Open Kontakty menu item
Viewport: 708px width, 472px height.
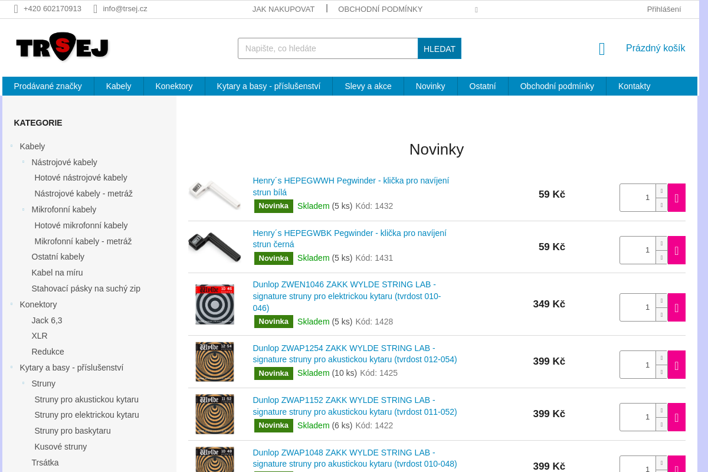pyautogui.click(x=634, y=86)
